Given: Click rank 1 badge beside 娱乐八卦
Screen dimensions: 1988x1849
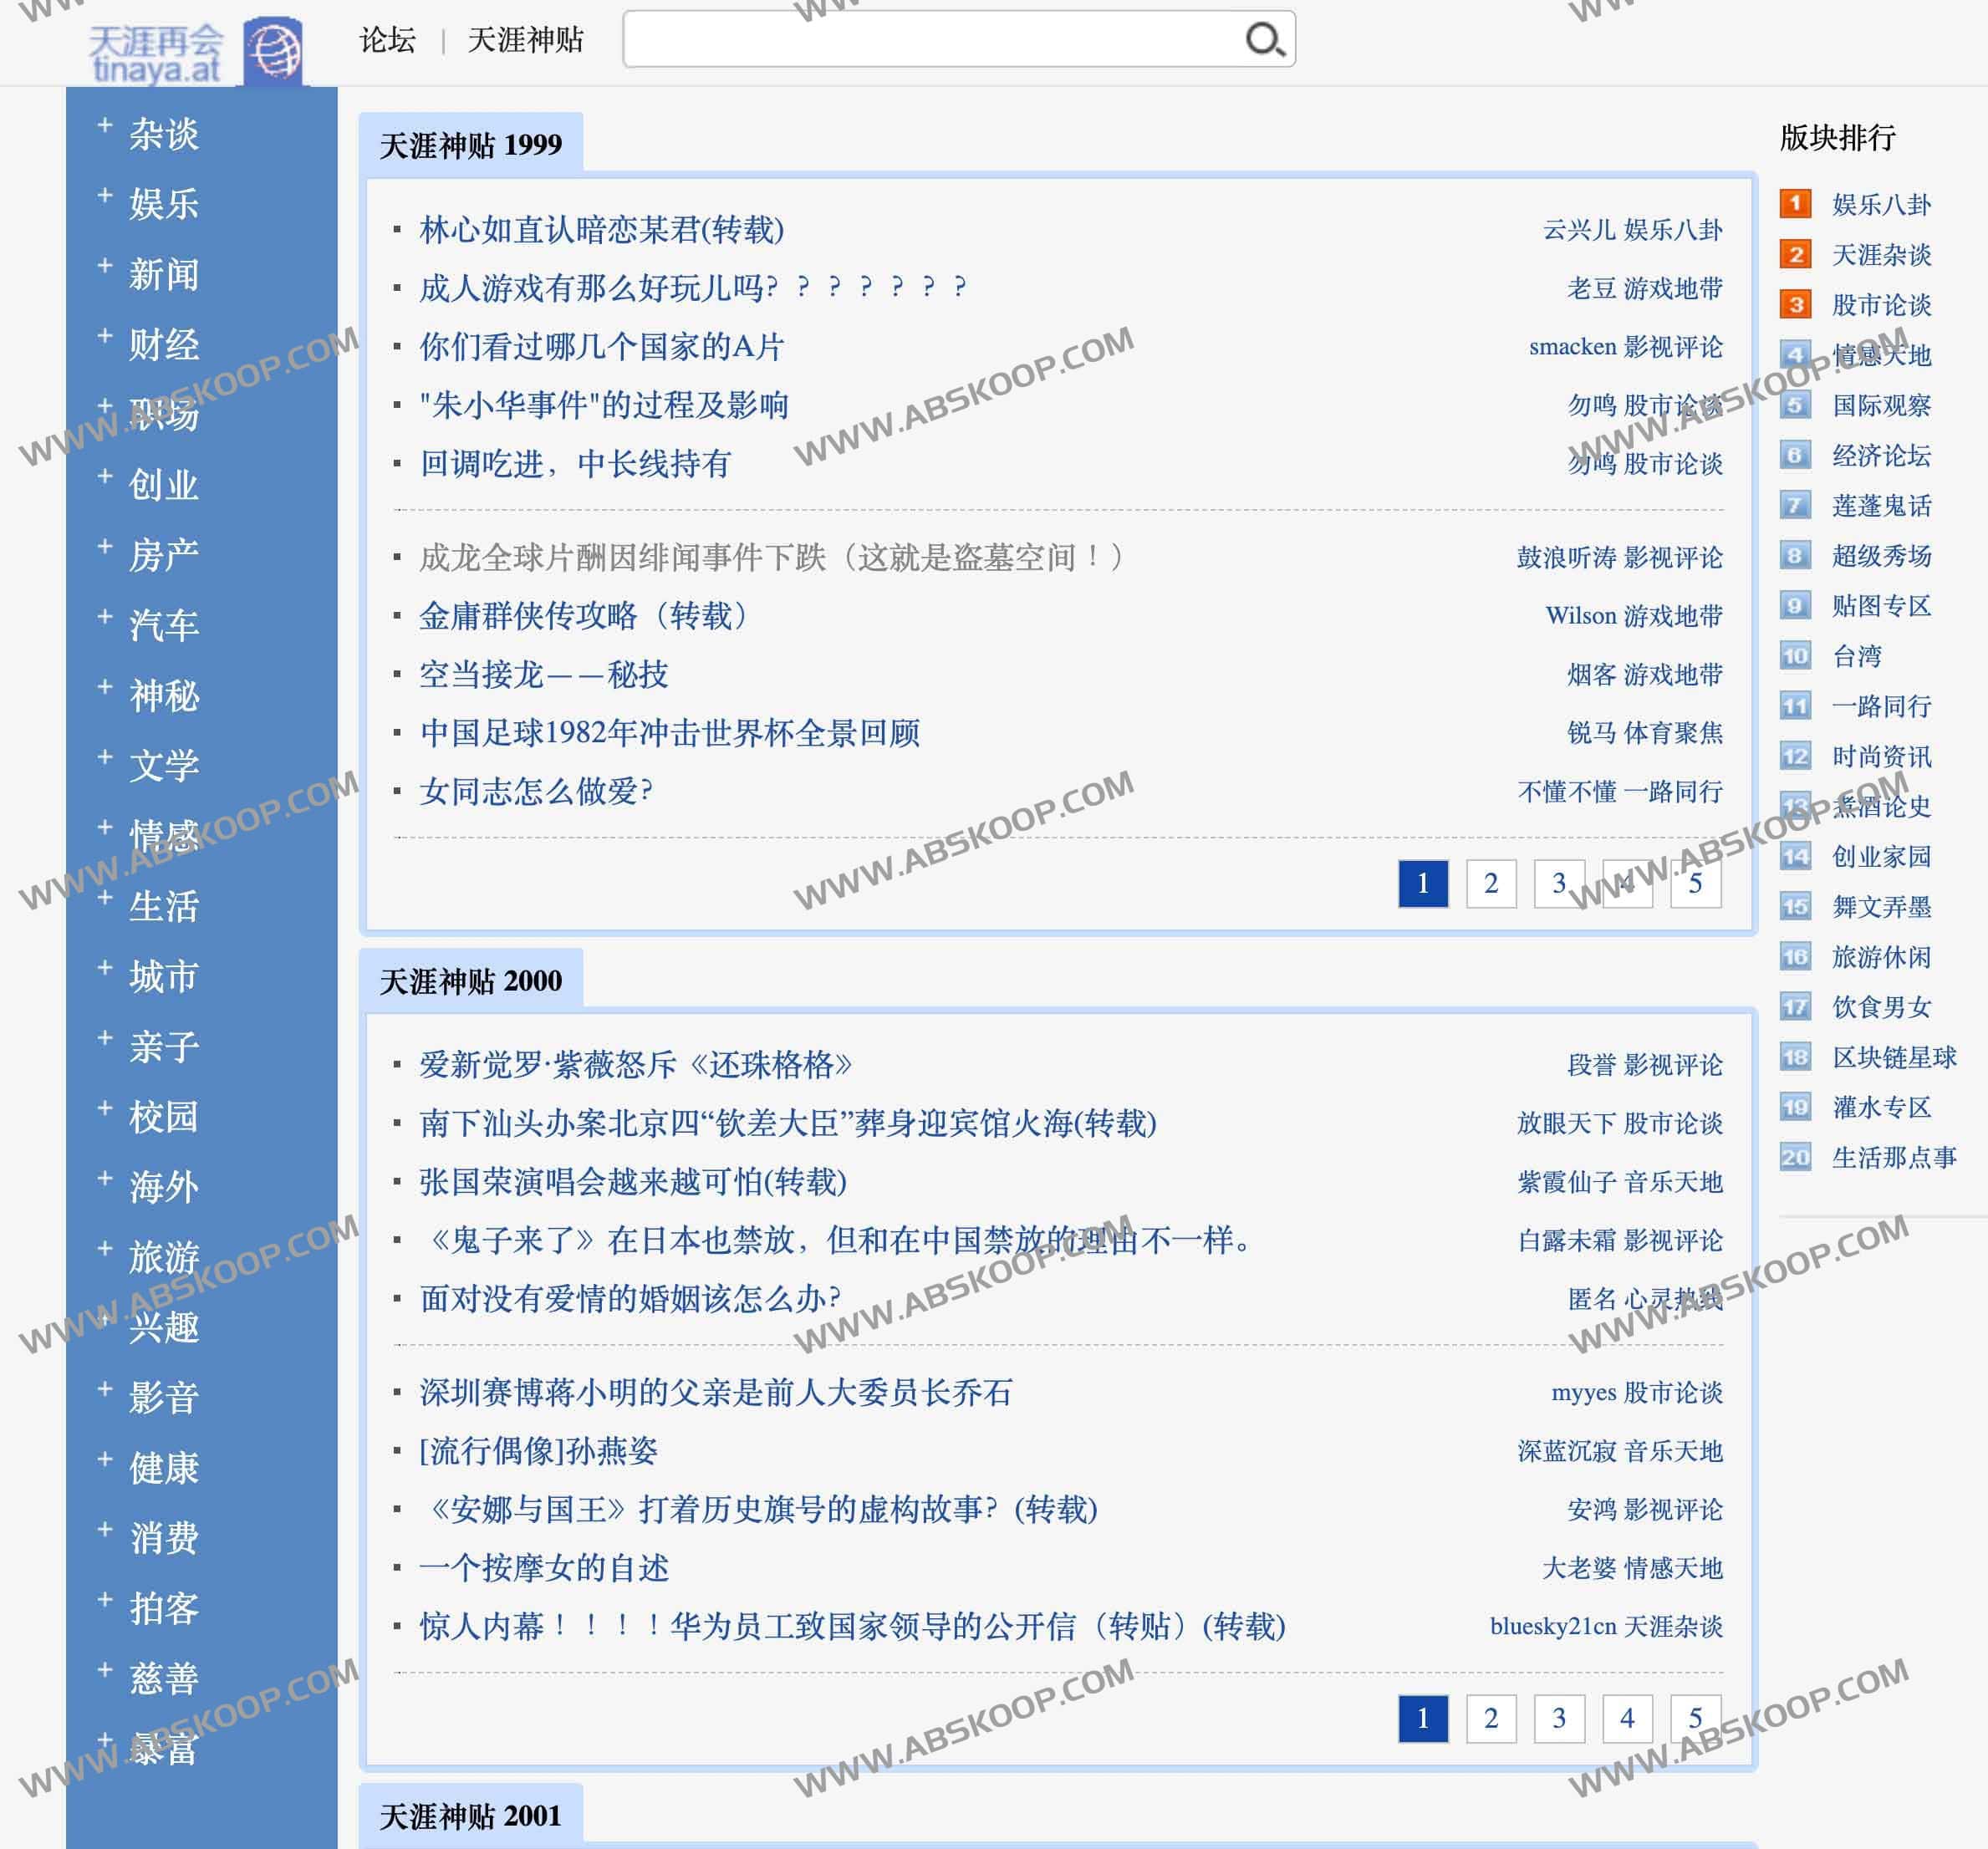Looking at the screenshot, I should (x=1795, y=204).
